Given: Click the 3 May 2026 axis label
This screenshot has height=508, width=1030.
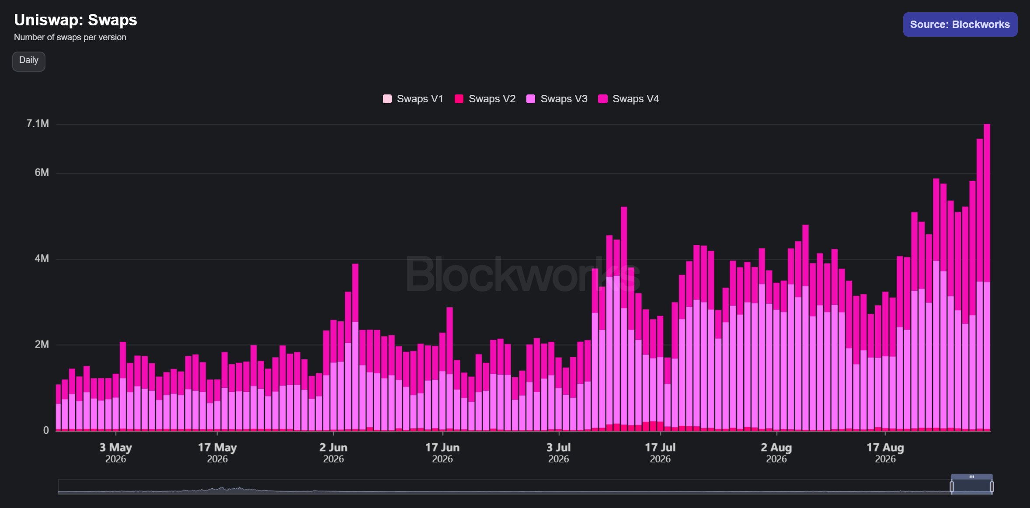Looking at the screenshot, I should pos(116,453).
